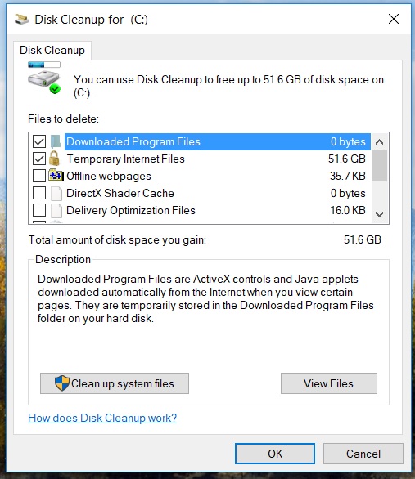Click the Offline webpages folder icon

(56, 176)
